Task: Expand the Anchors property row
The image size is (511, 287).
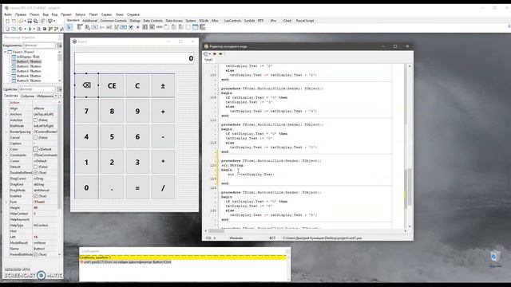Action: (x=6, y=114)
